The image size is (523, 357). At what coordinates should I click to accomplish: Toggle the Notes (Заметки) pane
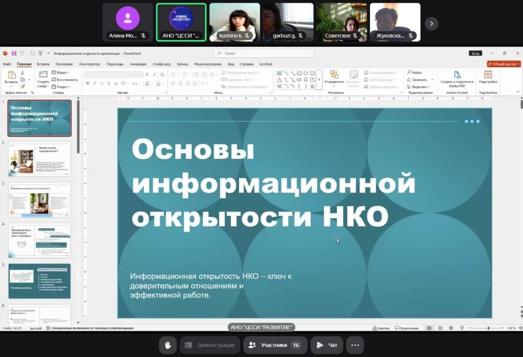(381, 328)
